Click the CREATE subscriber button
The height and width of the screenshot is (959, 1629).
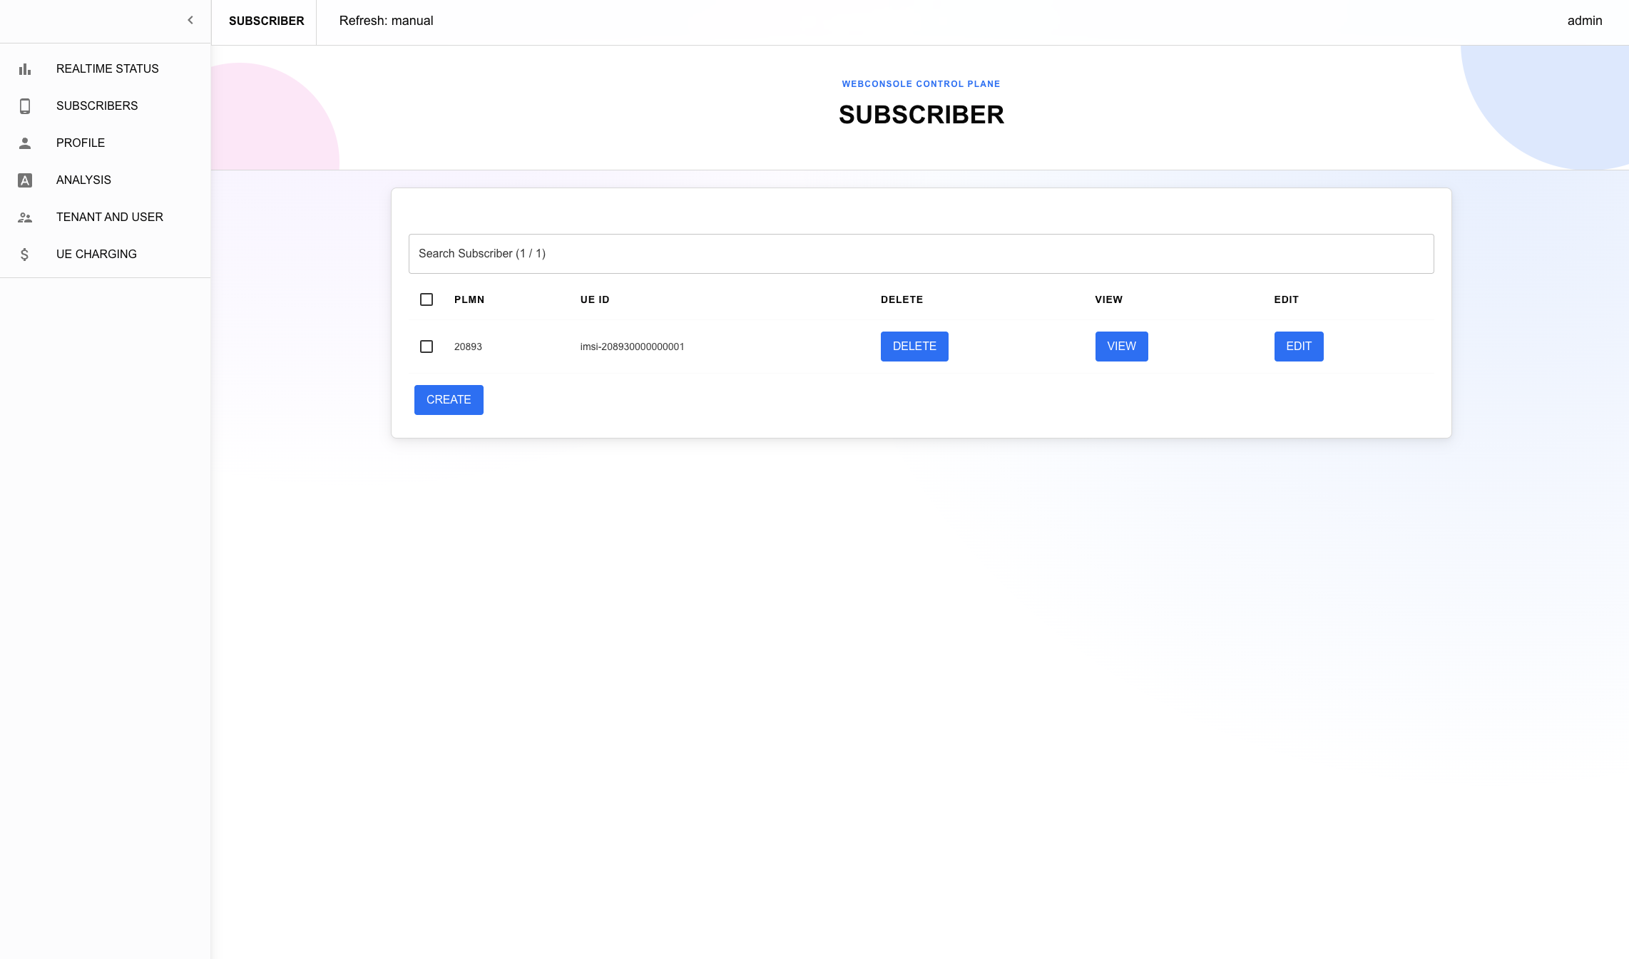449,400
